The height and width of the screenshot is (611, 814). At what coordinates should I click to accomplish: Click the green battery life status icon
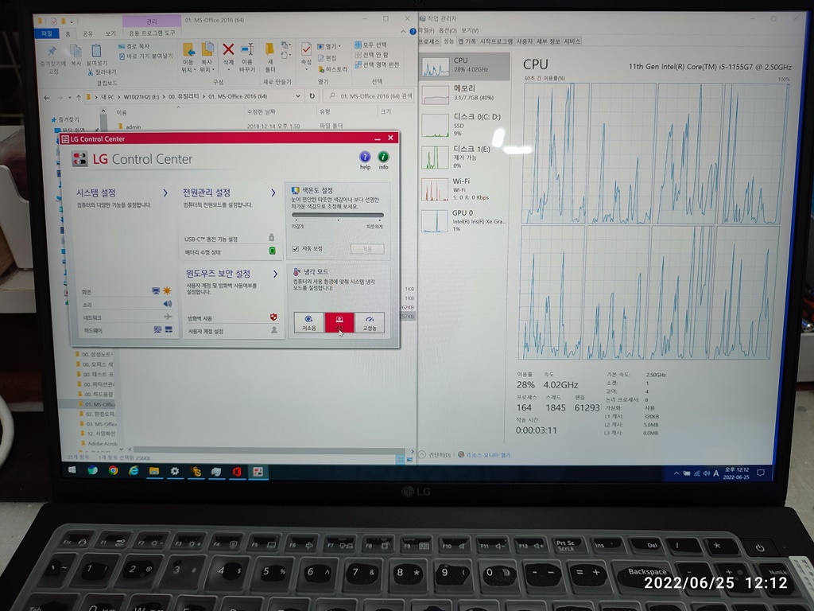coord(272,251)
